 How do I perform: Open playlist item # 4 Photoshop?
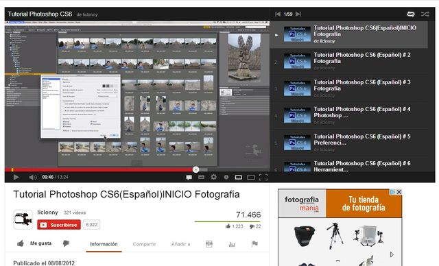coord(349,116)
